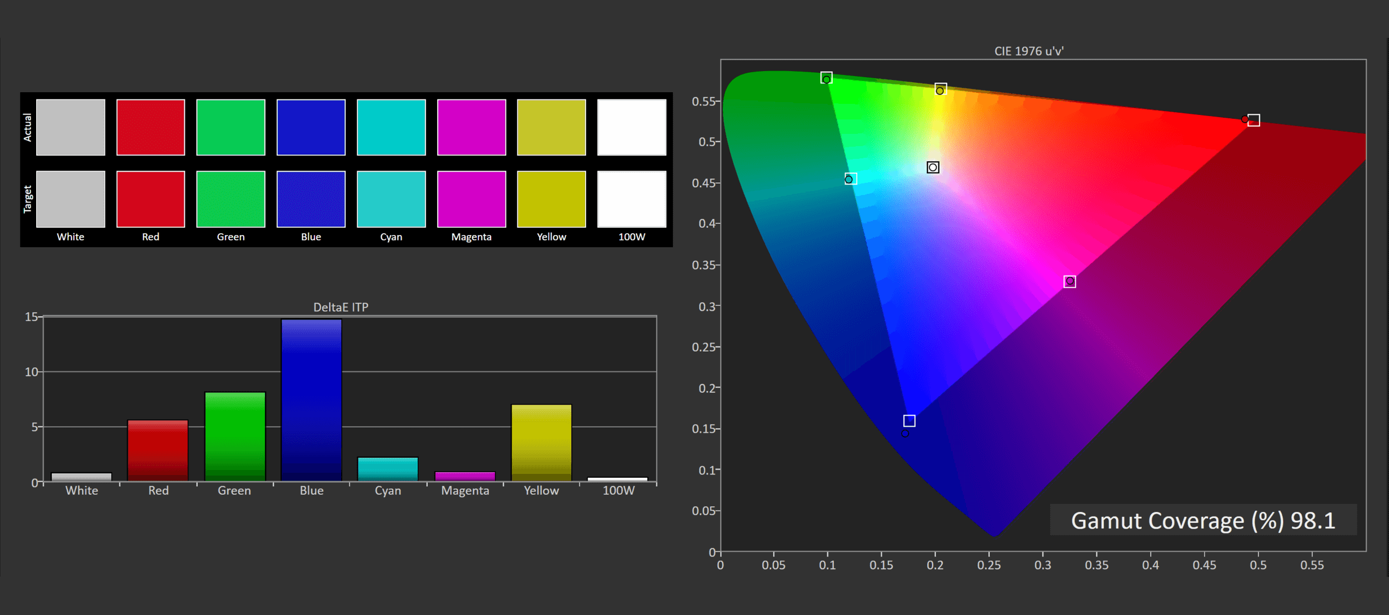The height and width of the screenshot is (615, 1389).
Task: Click the Target Blue color swatch
Action: point(311,199)
